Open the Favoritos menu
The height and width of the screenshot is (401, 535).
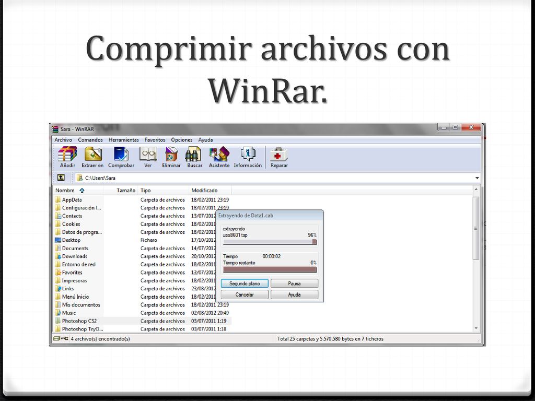155,140
